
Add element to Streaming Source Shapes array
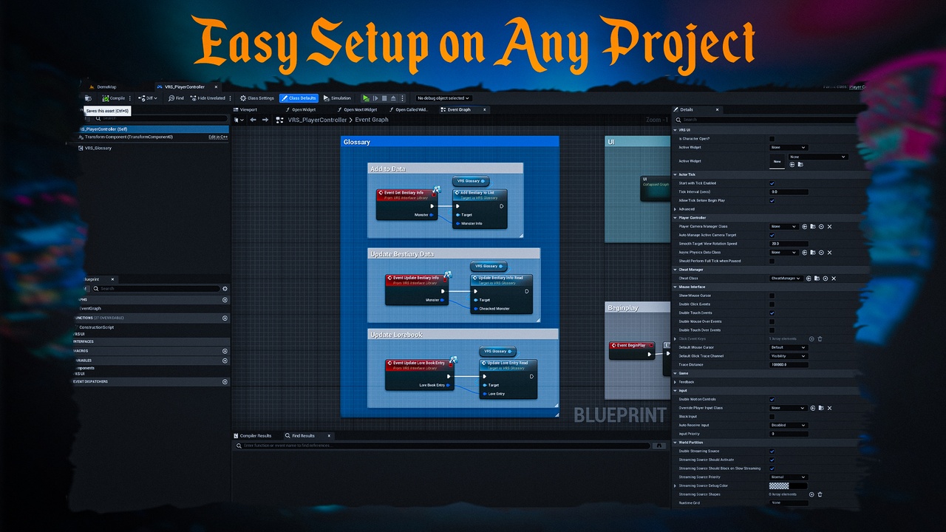[x=811, y=494]
